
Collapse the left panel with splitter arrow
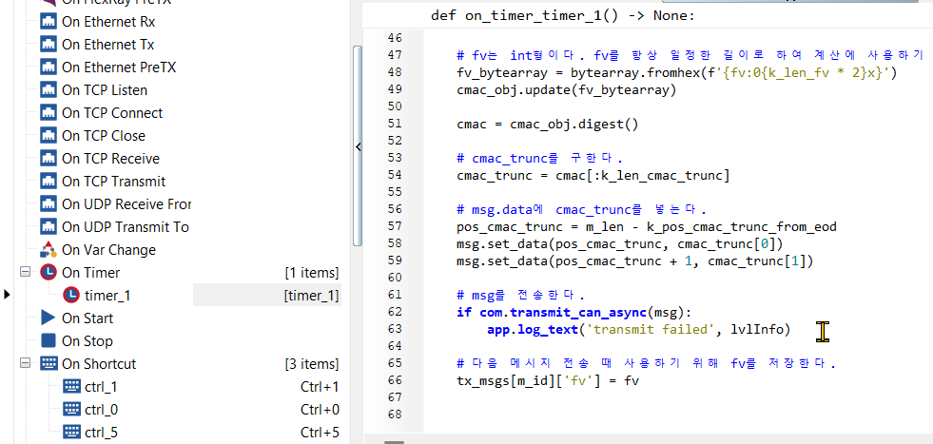pos(358,147)
